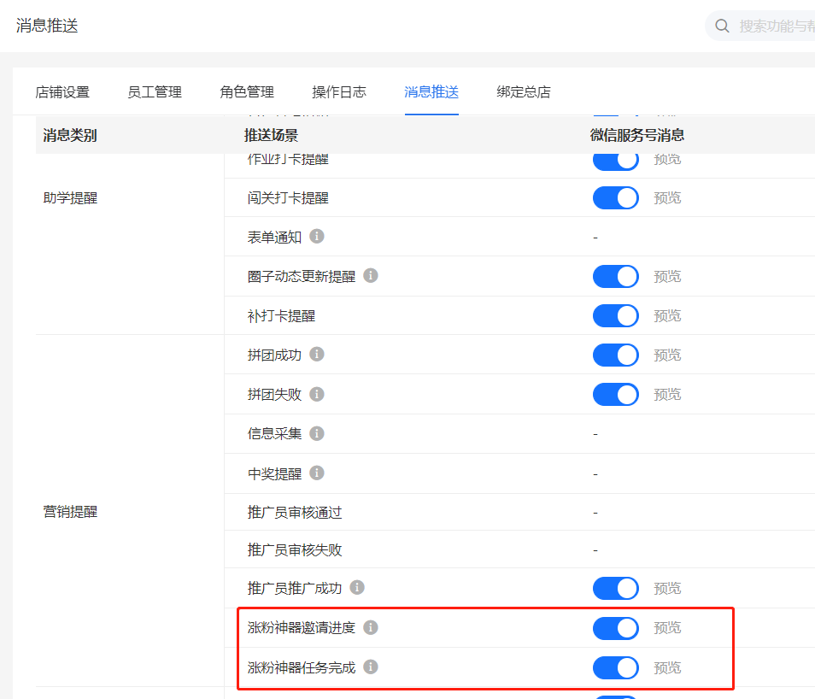Toggle 涨粉神器邀请进度 switch
The image size is (815, 699).
(x=616, y=628)
